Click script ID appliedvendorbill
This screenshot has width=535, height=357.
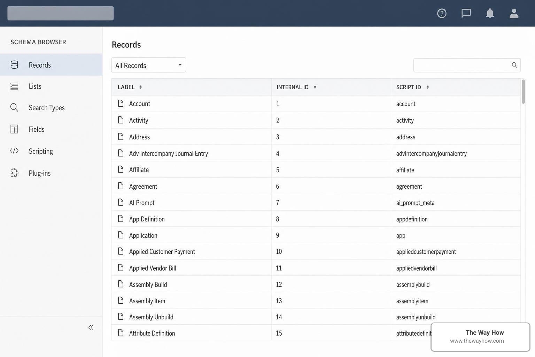point(416,268)
